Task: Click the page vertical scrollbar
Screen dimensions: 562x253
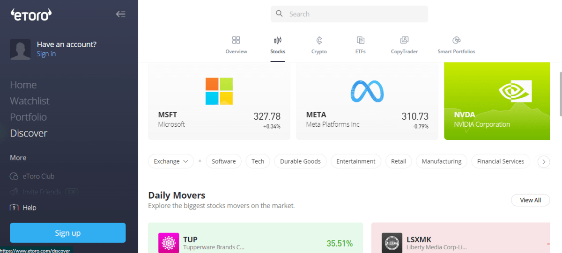Action: click(560, 94)
